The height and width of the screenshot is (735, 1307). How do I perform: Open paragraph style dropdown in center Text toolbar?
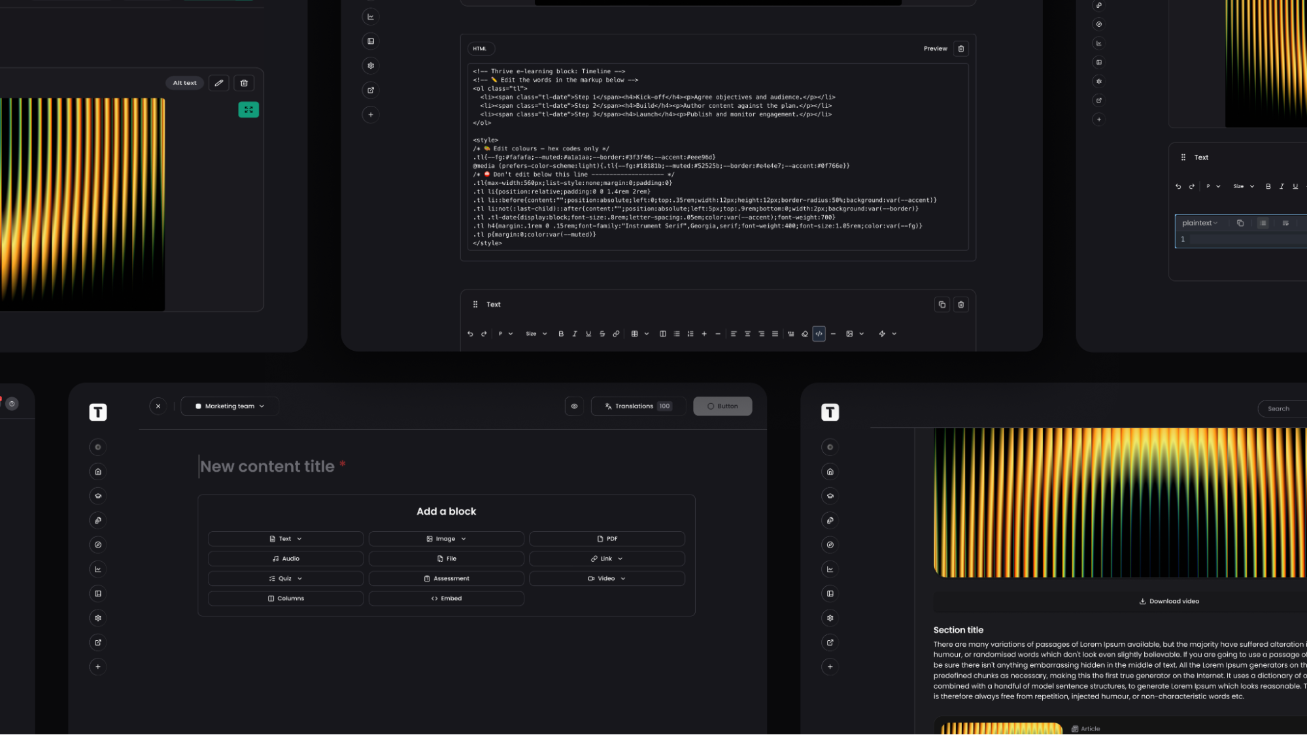click(x=505, y=334)
